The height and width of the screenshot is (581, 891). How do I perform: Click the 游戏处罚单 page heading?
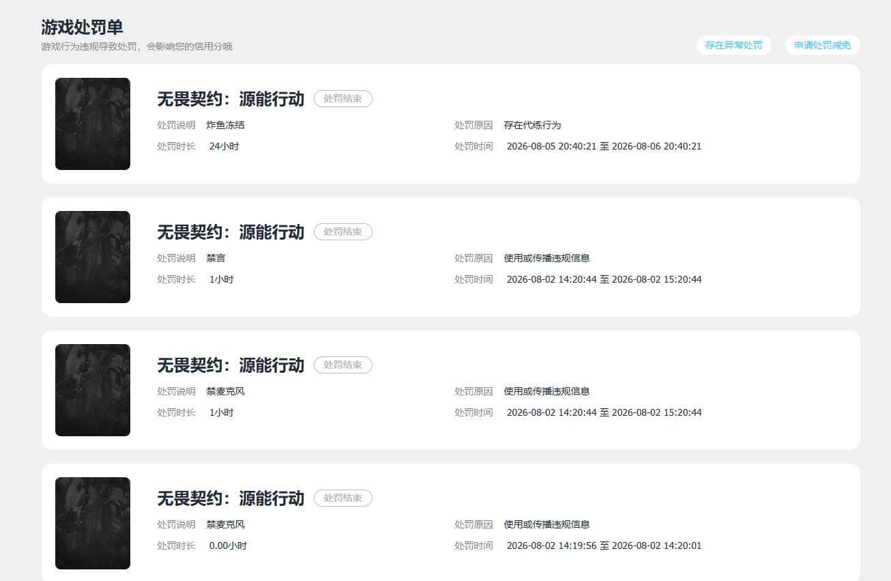point(82,27)
